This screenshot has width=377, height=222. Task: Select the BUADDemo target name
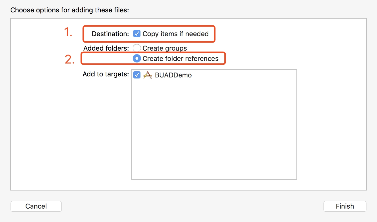coord(173,75)
